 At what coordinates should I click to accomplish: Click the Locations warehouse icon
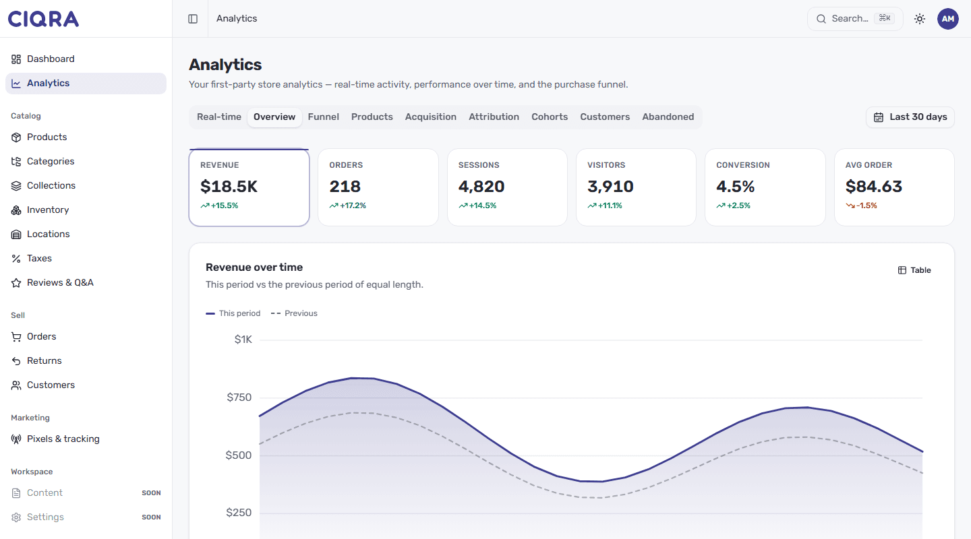(x=16, y=234)
